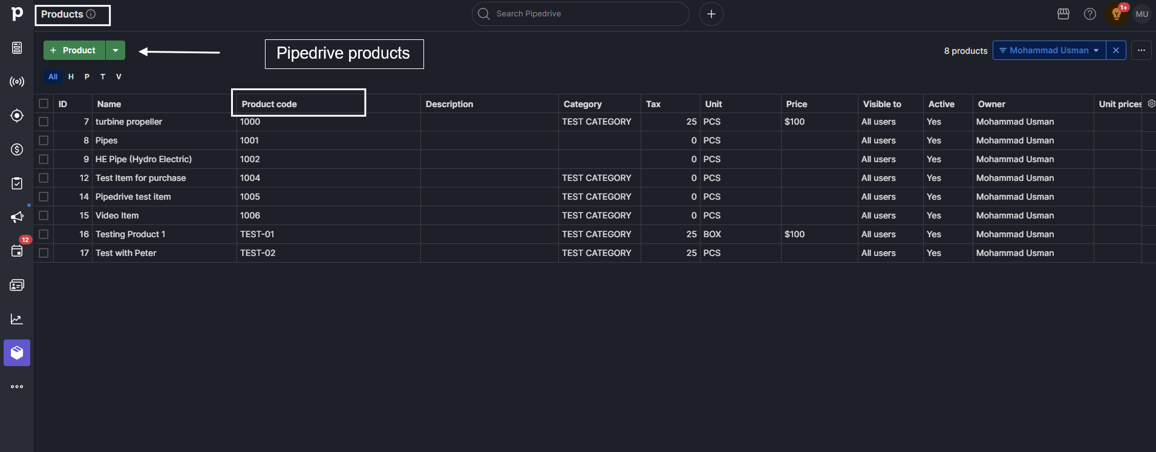
Task: Open the Testing Product 1 link
Action: (130, 234)
